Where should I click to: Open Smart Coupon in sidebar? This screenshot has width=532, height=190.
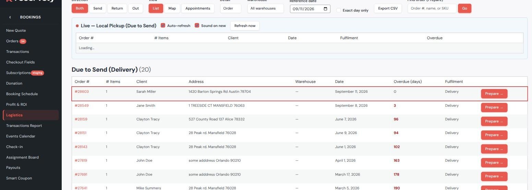click(x=19, y=178)
